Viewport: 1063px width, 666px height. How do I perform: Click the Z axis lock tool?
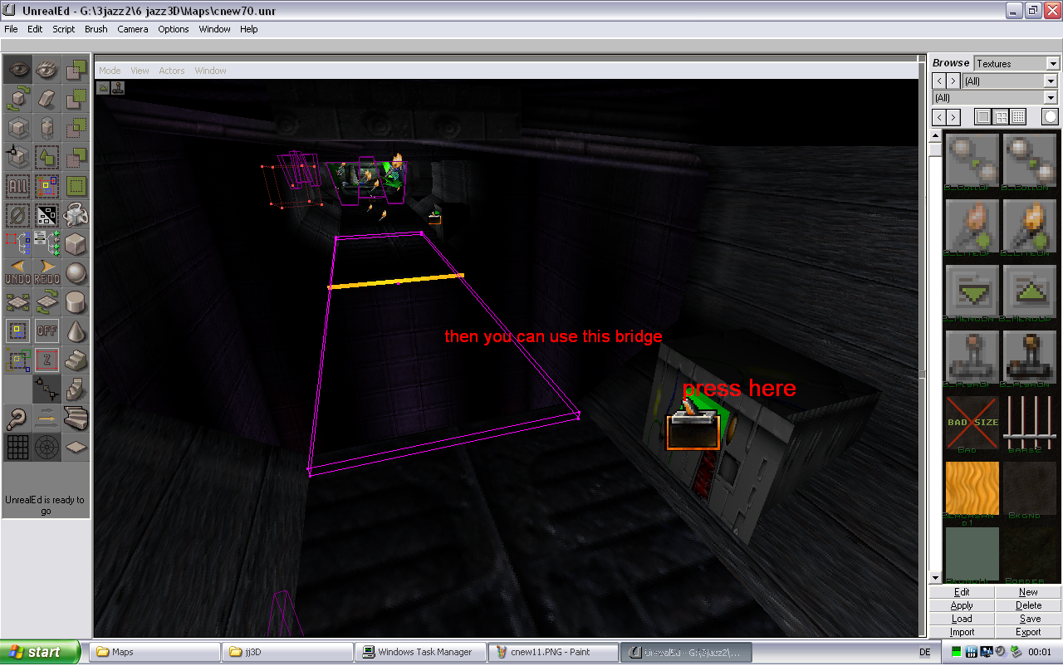pos(47,360)
